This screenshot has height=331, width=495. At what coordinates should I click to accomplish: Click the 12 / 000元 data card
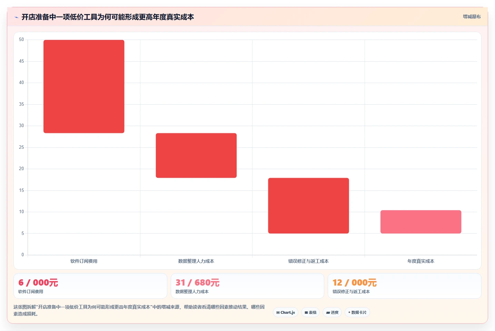pyautogui.click(x=404, y=286)
